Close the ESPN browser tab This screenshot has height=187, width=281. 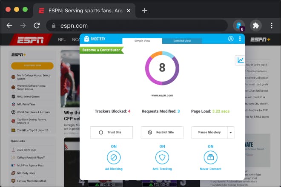click(x=129, y=11)
